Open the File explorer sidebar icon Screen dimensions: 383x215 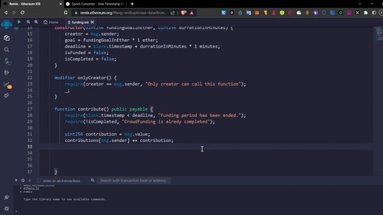[7, 38]
